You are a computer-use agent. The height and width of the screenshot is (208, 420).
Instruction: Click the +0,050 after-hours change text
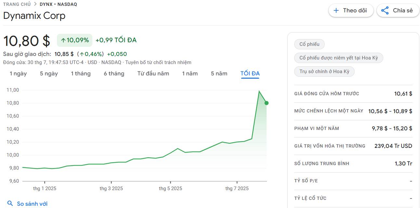coord(117,54)
